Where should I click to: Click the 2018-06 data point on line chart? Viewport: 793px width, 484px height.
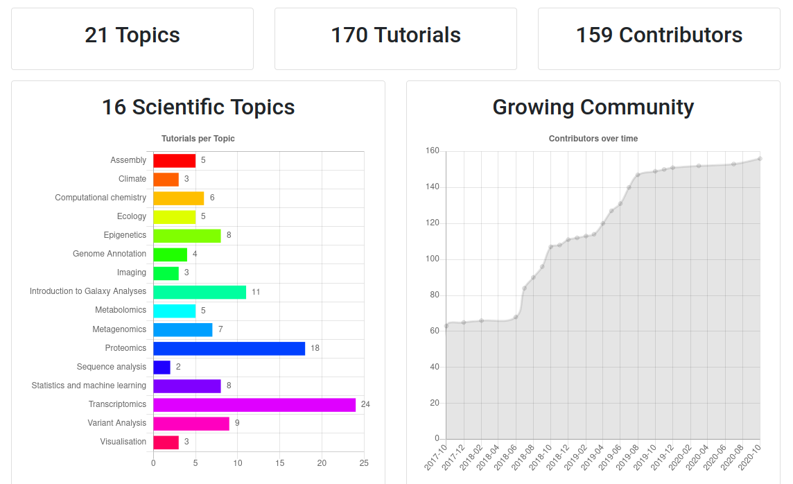click(x=516, y=317)
